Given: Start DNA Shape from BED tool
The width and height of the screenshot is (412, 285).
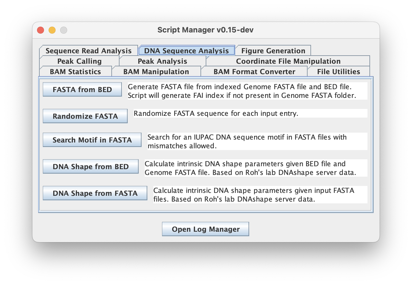Looking at the screenshot, I should point(91,167).
